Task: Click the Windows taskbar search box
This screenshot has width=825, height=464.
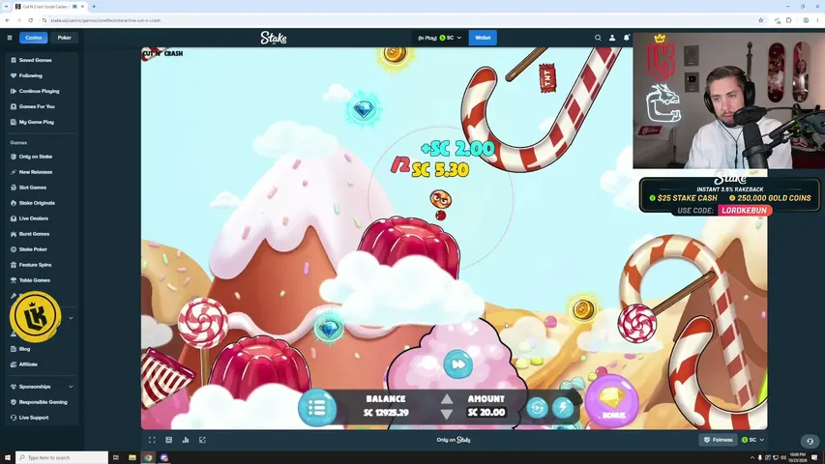Action: click(x=62, y=457)
